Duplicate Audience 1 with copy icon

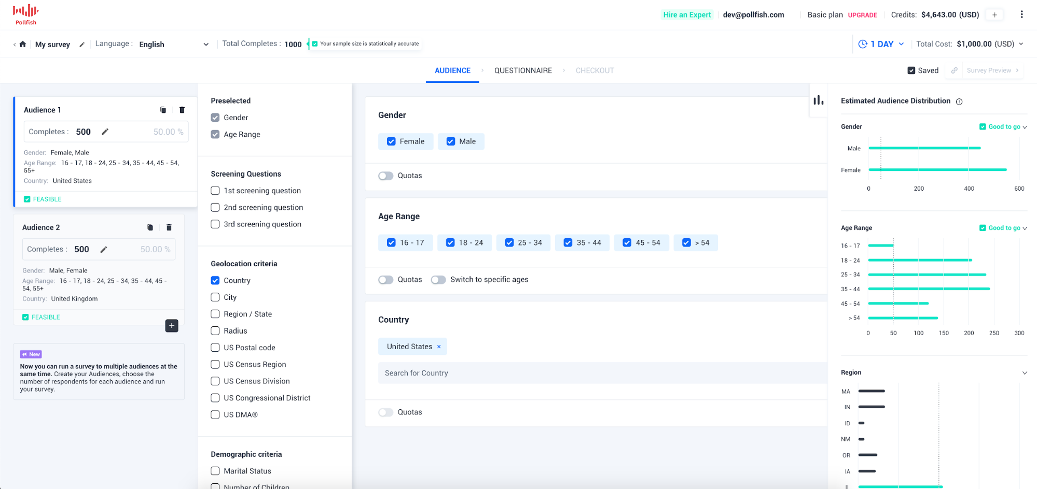pos(163,110)
